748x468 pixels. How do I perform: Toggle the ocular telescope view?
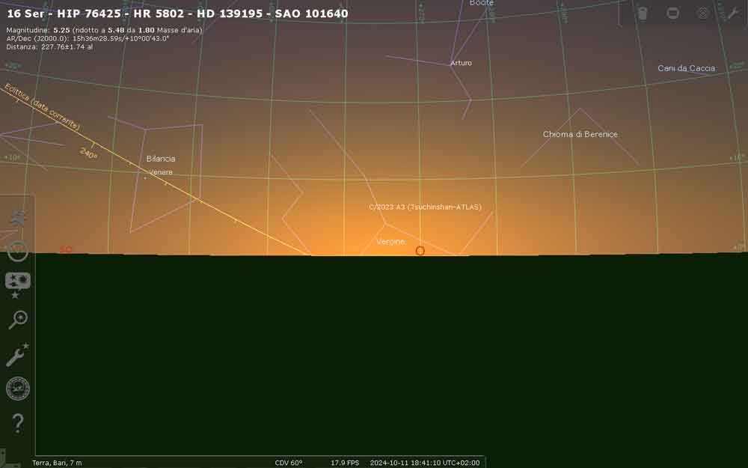pyautogui.click(x=643, y=13)
